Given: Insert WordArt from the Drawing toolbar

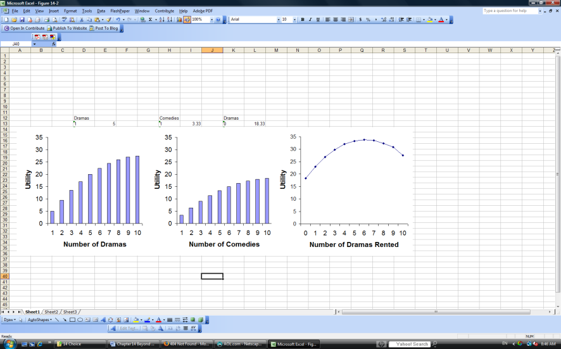Looking at the screenshot, I should (103, 320).
